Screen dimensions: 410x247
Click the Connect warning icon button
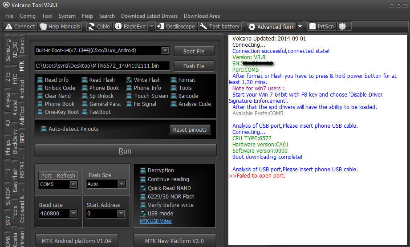(x=20, y=26)
